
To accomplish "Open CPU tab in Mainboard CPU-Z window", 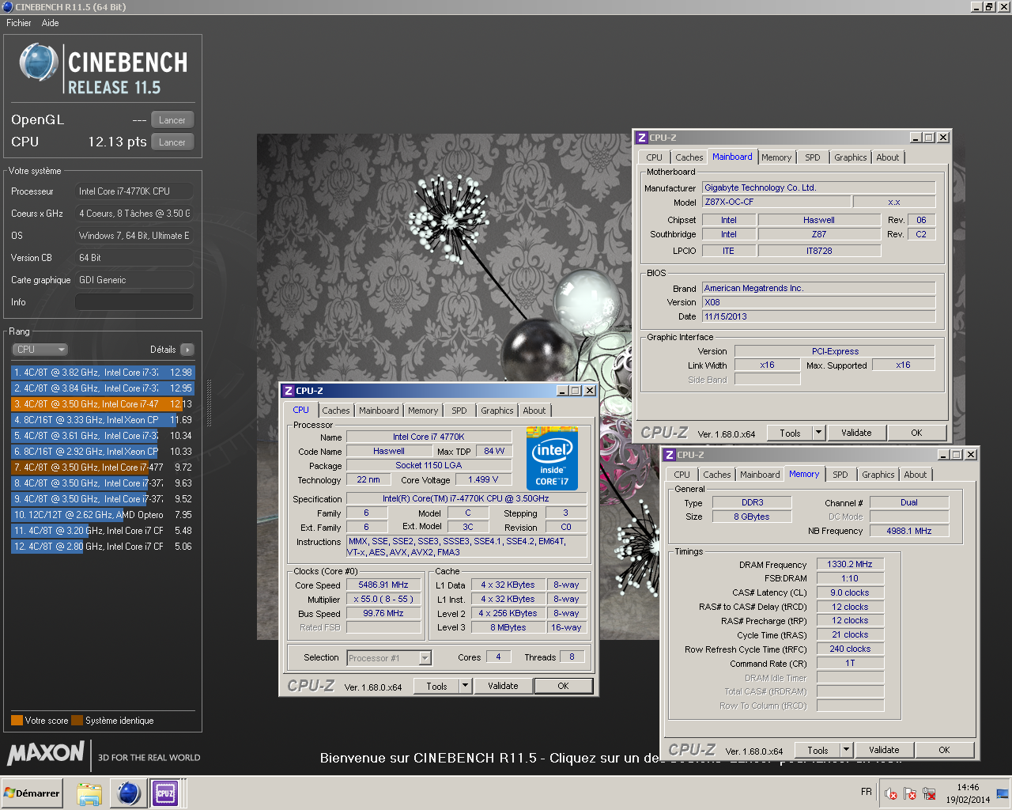I will click(x=654, y=157).
